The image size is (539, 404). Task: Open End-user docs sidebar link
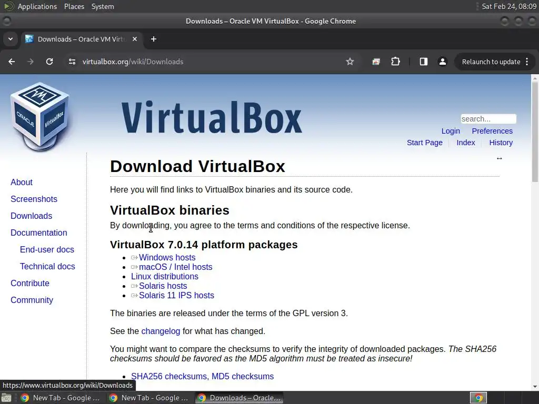[47, 249]
